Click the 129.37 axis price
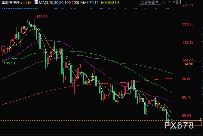The width and height of the screenshot is (203, 136). click(x=188, y=6)
